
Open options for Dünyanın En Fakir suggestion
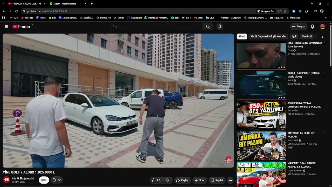click(325, 134)
